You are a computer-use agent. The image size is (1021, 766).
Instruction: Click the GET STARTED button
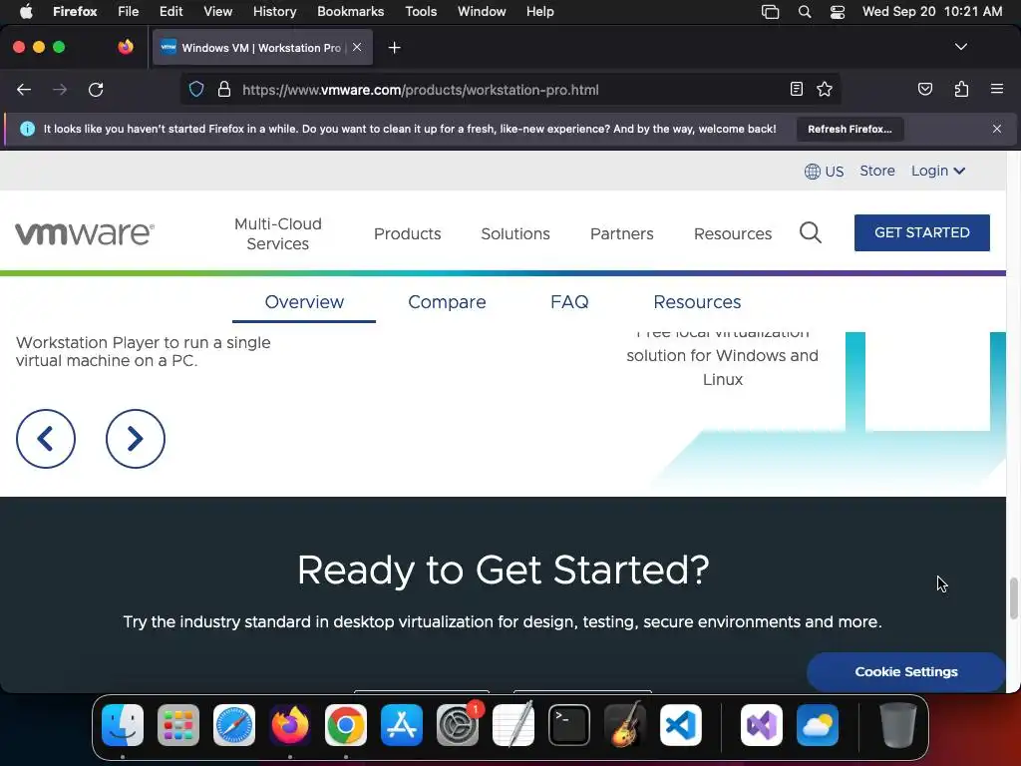pos(922,232)
